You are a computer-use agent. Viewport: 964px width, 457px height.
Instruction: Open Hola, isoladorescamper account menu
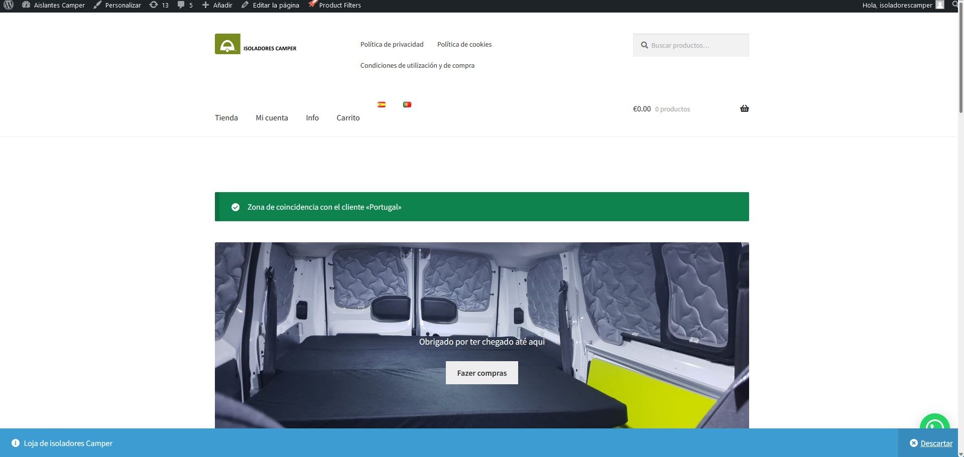click(x=897, y=5)
